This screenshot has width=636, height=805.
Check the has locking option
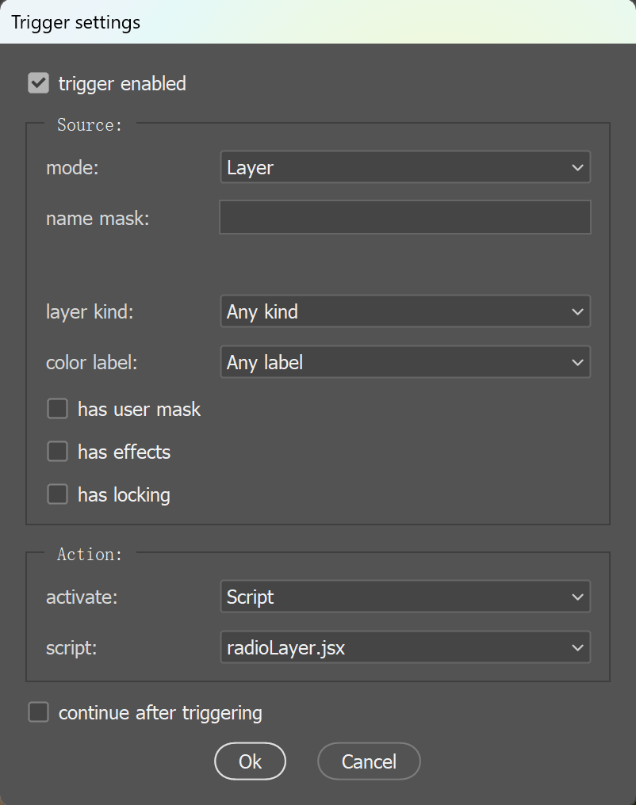pos(58,494)
